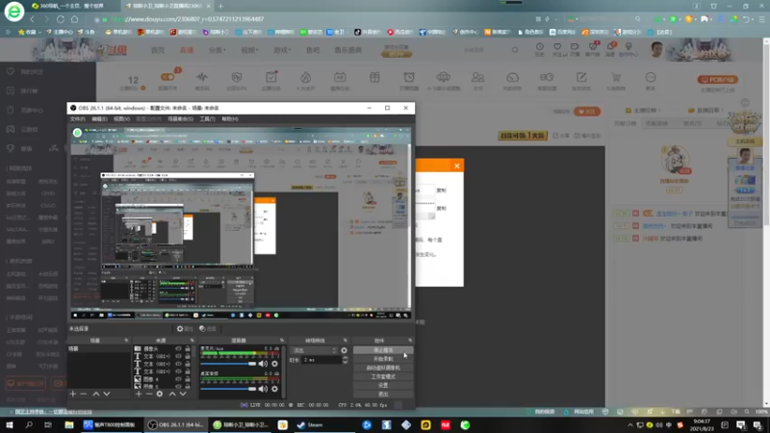This screenshot has width=770, height=433.
Task: Open OBS 设置 settings button
Action: coord(383,386)
